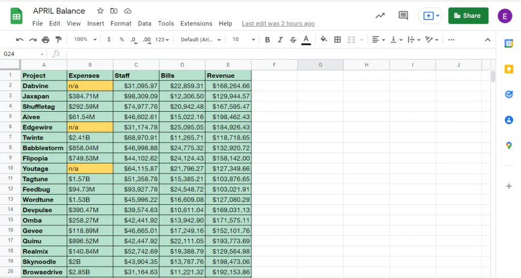
Task: Click the Last edit was 2 hours ago link
Action: [278, 23]
